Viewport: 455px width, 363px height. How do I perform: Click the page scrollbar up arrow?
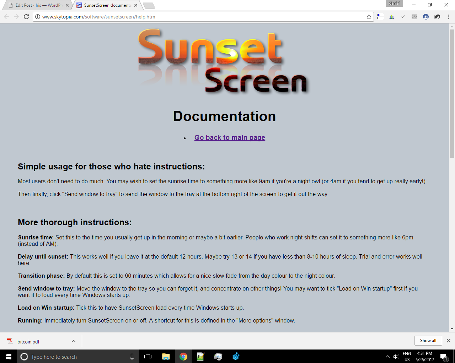point(452,26)
